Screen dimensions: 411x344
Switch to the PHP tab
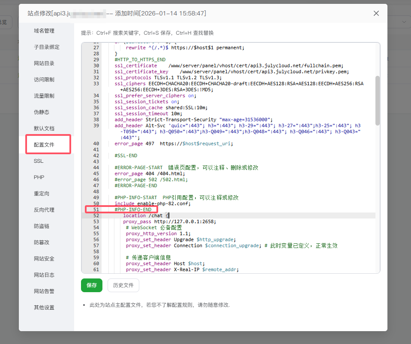(x=39, y=177)
